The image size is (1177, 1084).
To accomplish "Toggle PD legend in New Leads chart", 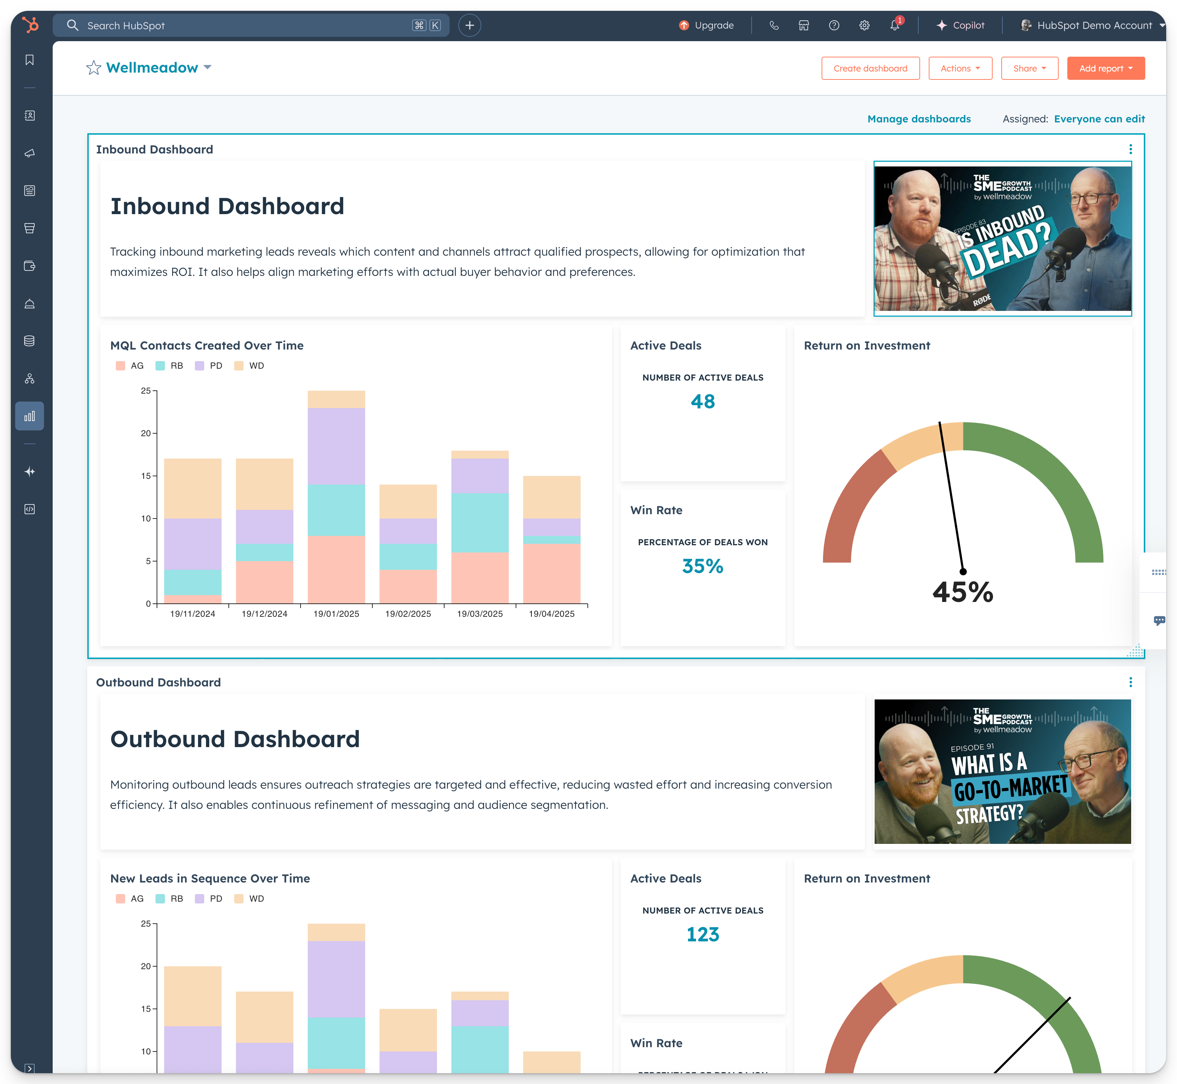I will (209, 899).
